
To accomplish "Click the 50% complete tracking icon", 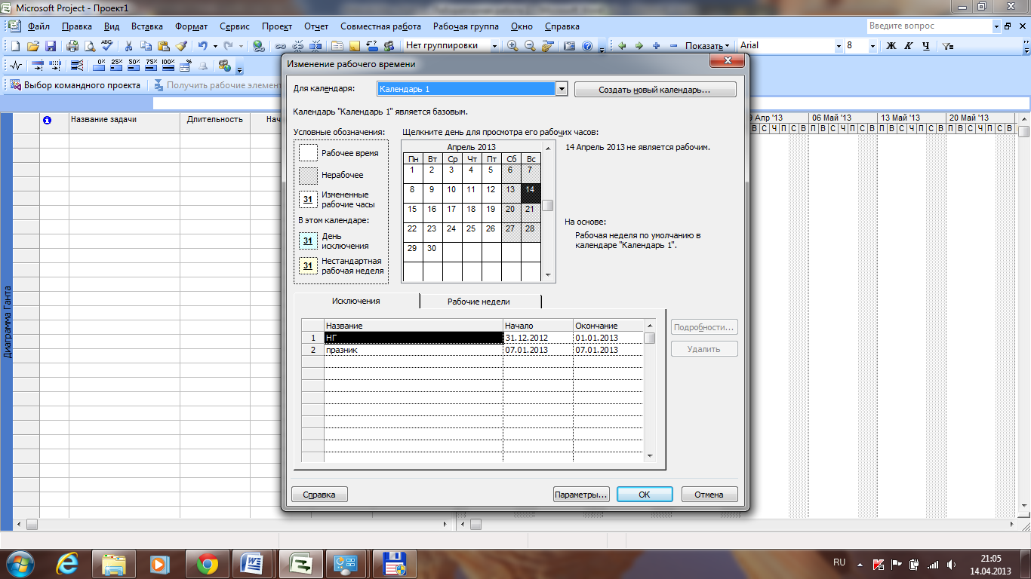I will (x=134, y=66).
